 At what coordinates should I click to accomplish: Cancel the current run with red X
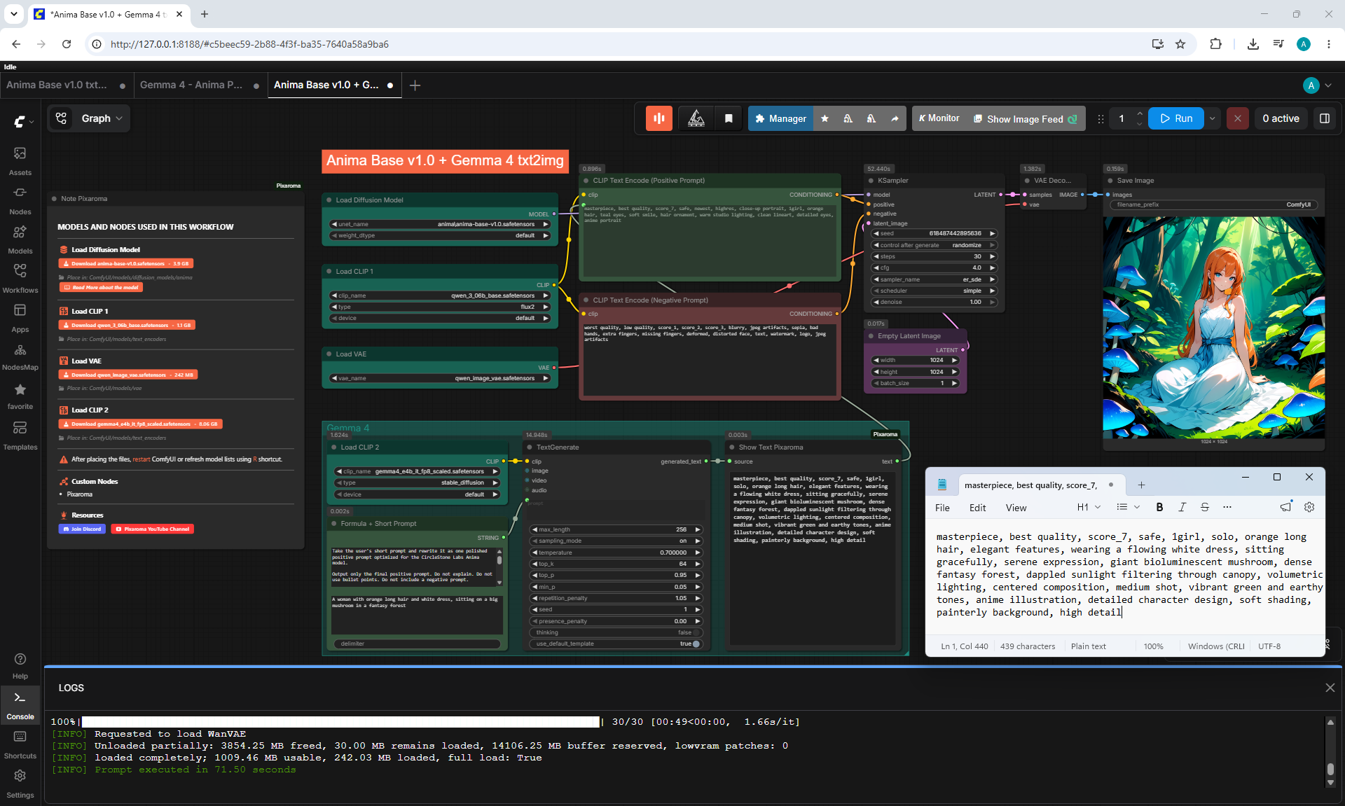pyautogui.click(x=1237, y=118)
